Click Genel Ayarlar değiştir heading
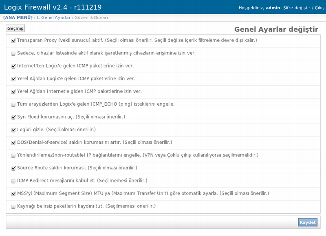 tap(276, 29)
